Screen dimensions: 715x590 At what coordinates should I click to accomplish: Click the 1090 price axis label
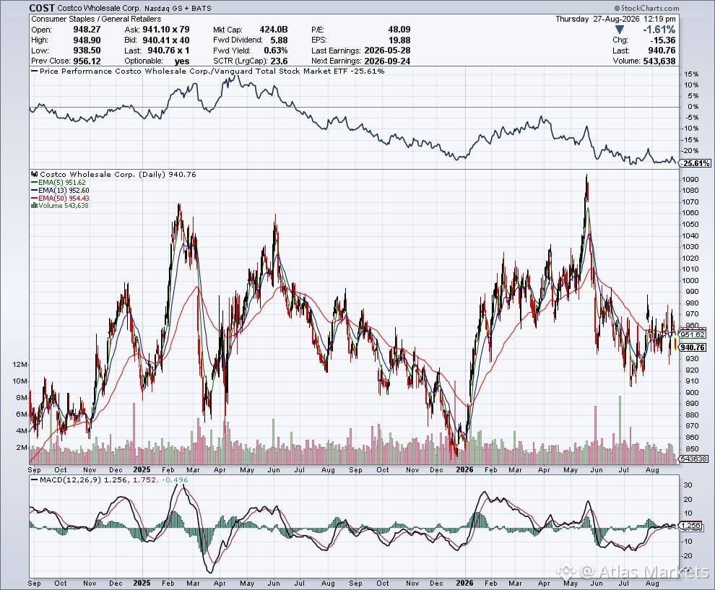coord(690,179)
